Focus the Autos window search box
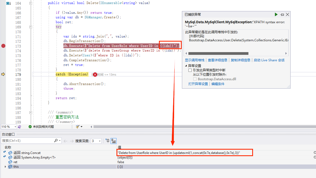 (x=28, y=140)
